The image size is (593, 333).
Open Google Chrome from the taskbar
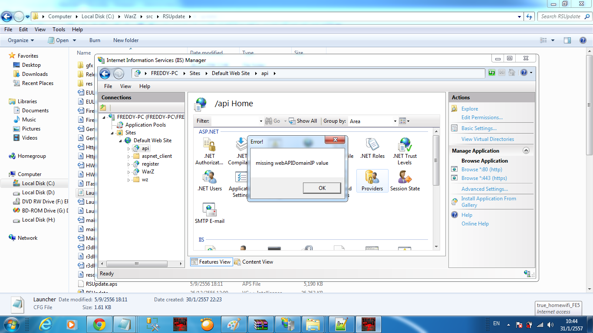99,324
